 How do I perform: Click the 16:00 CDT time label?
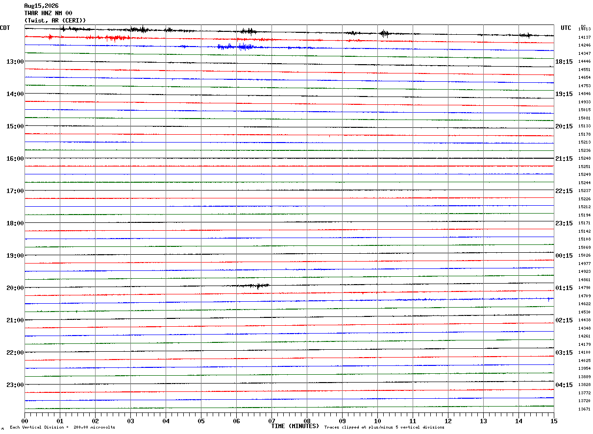15,159
